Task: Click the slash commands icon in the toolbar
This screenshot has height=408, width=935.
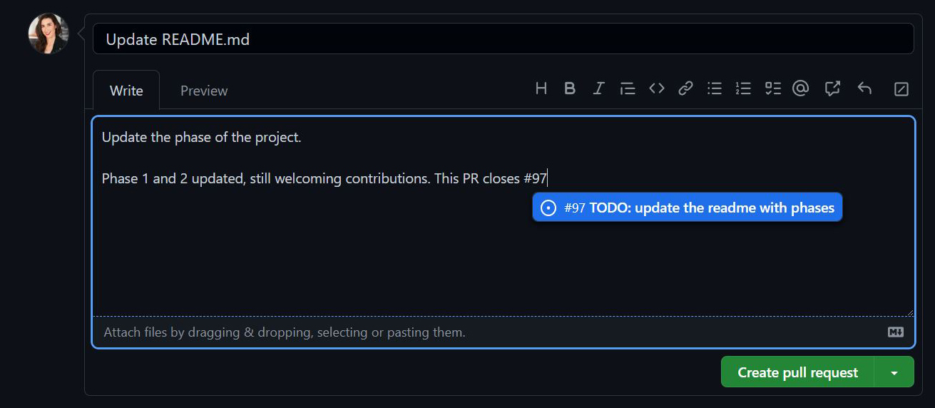Action: point(901,89)
